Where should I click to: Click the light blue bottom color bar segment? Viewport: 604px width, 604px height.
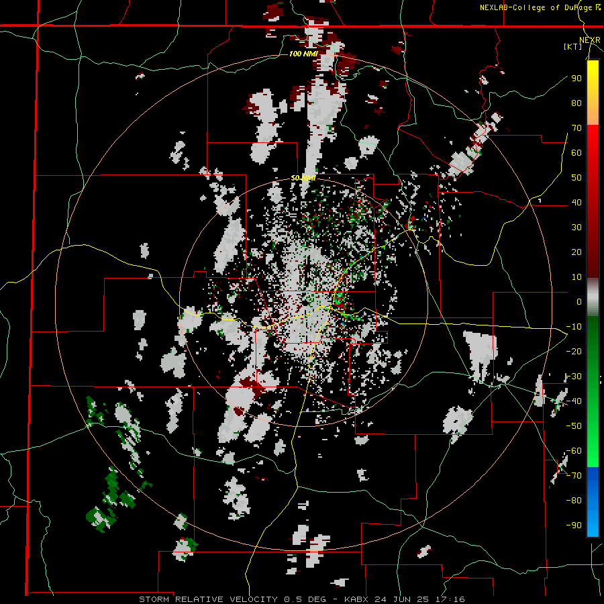coord(593,527)
